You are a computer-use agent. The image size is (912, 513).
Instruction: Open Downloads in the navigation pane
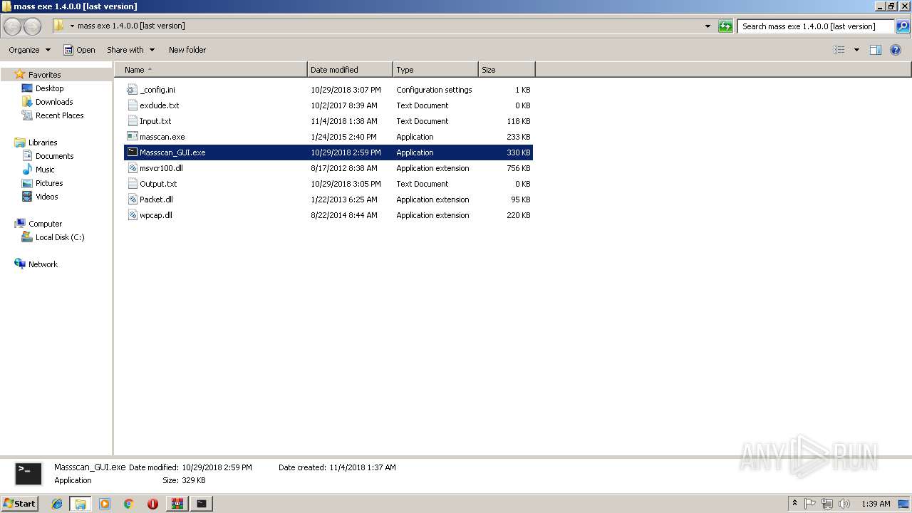[54, 102]
